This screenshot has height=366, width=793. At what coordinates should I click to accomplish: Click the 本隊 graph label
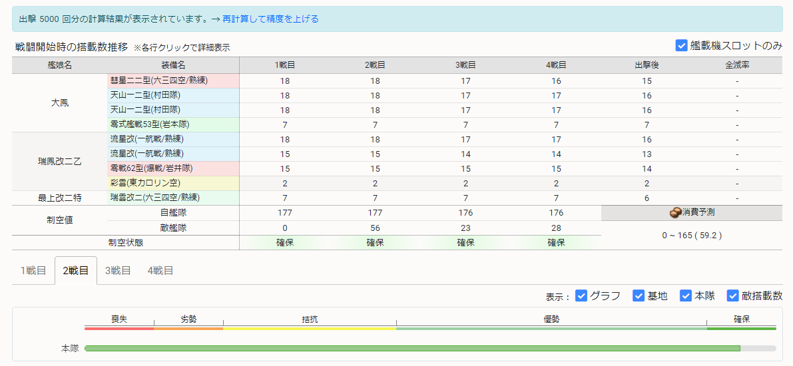point(70,348)
